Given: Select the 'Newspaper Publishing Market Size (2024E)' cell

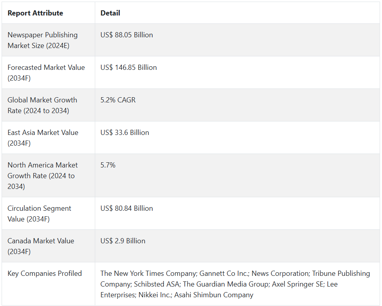Looking at the screenshot, I should pos(42,40).
